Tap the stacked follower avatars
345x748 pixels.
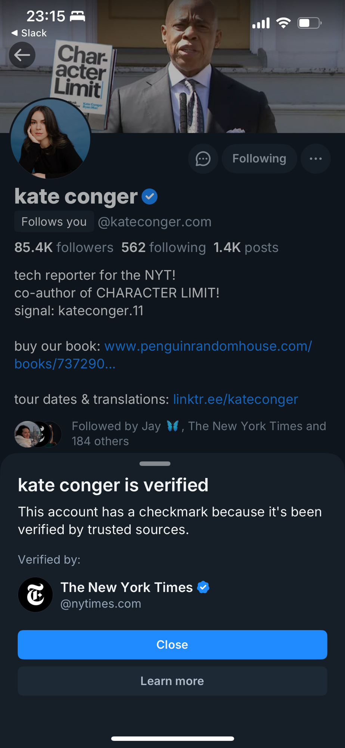[38, 434]
